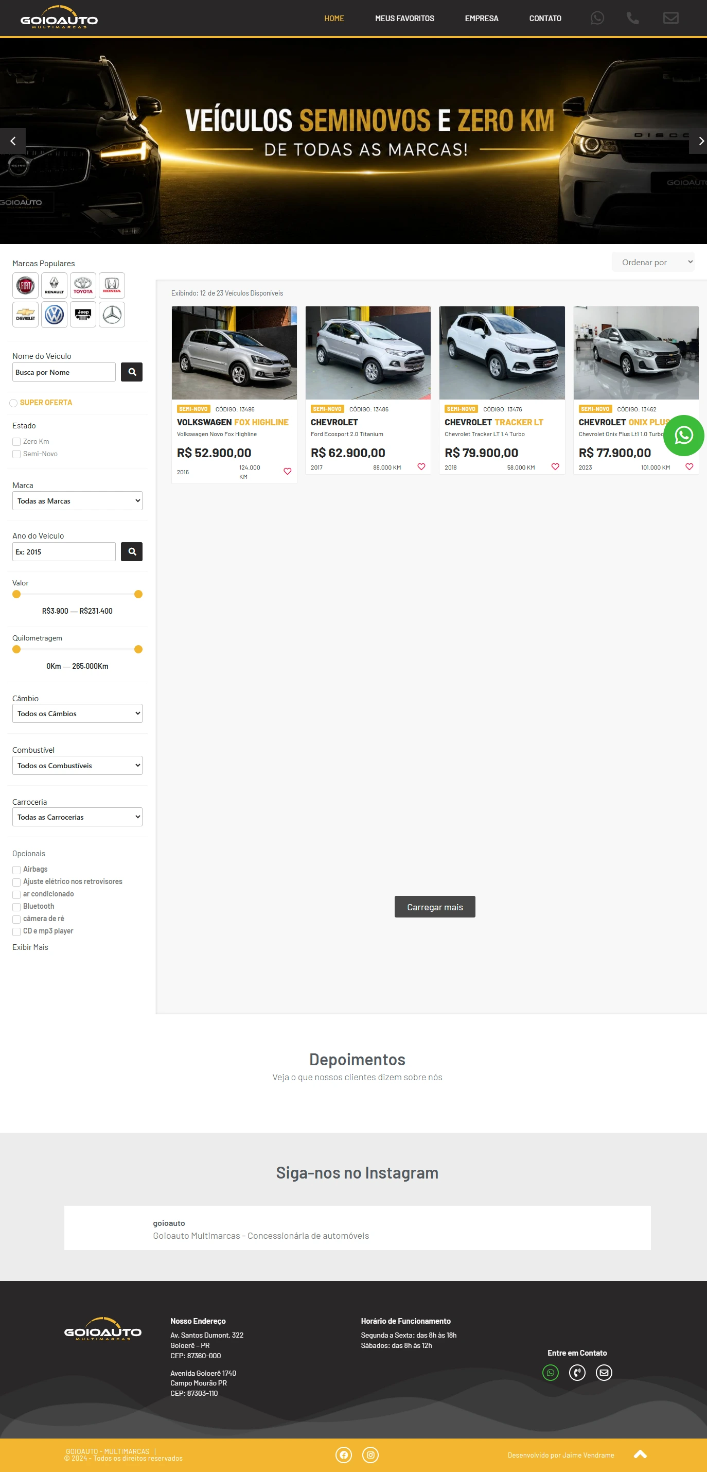
Task: Enable Ajuste elétrico nos retrovisores filter
Action: (x=16, y=882)
